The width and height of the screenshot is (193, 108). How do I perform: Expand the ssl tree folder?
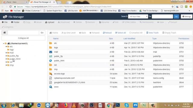6,62
